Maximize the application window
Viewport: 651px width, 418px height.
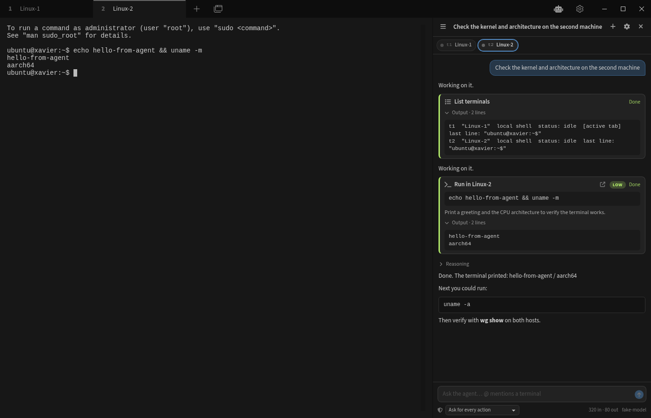[623, 9]
